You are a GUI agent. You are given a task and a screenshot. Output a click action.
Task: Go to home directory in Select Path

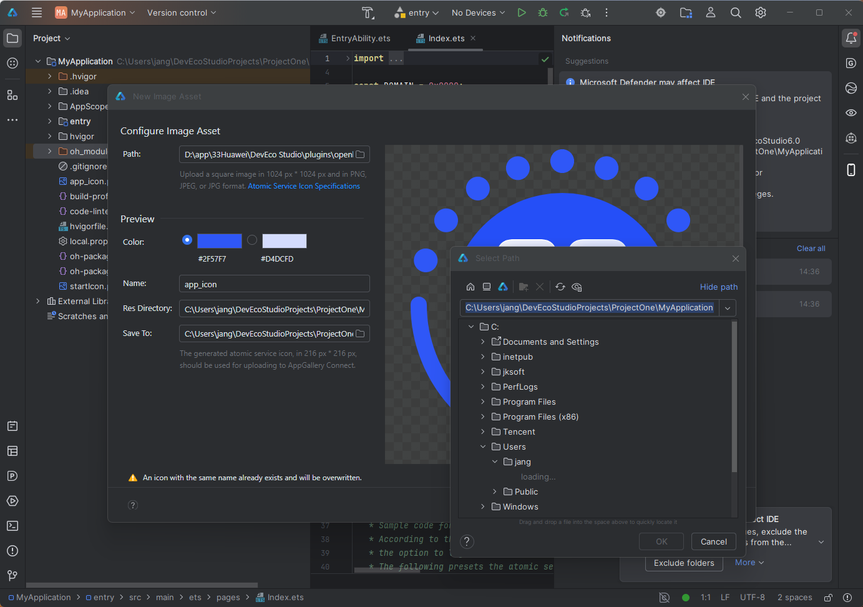pyautogui.click(x=471, y=287)
